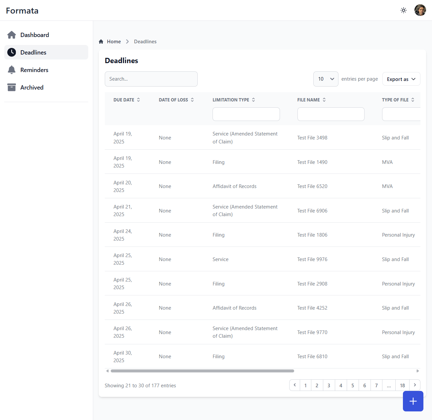This screenshot has width=432, height=420.
Task: Click the Formata logo title
Action: click(x=22, y=11)
